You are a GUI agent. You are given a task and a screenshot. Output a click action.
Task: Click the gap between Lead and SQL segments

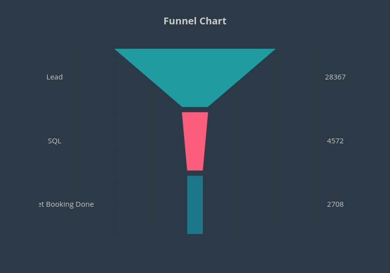pyautogui.click(x=195, y=110)
